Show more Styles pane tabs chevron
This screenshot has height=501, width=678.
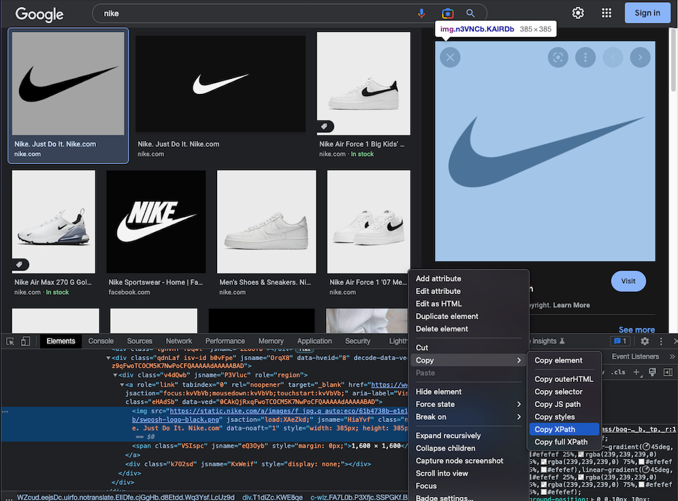673,357
